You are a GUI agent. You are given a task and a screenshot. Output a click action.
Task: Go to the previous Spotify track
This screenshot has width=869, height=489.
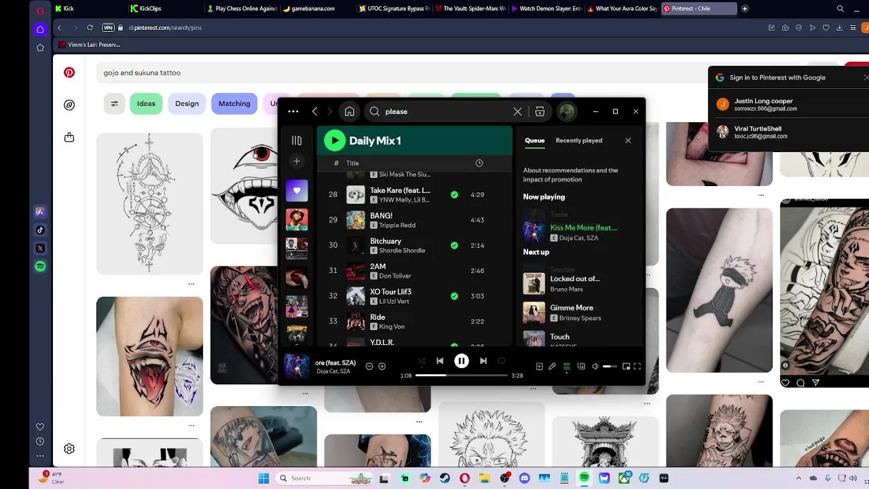[x=440, y=361]
